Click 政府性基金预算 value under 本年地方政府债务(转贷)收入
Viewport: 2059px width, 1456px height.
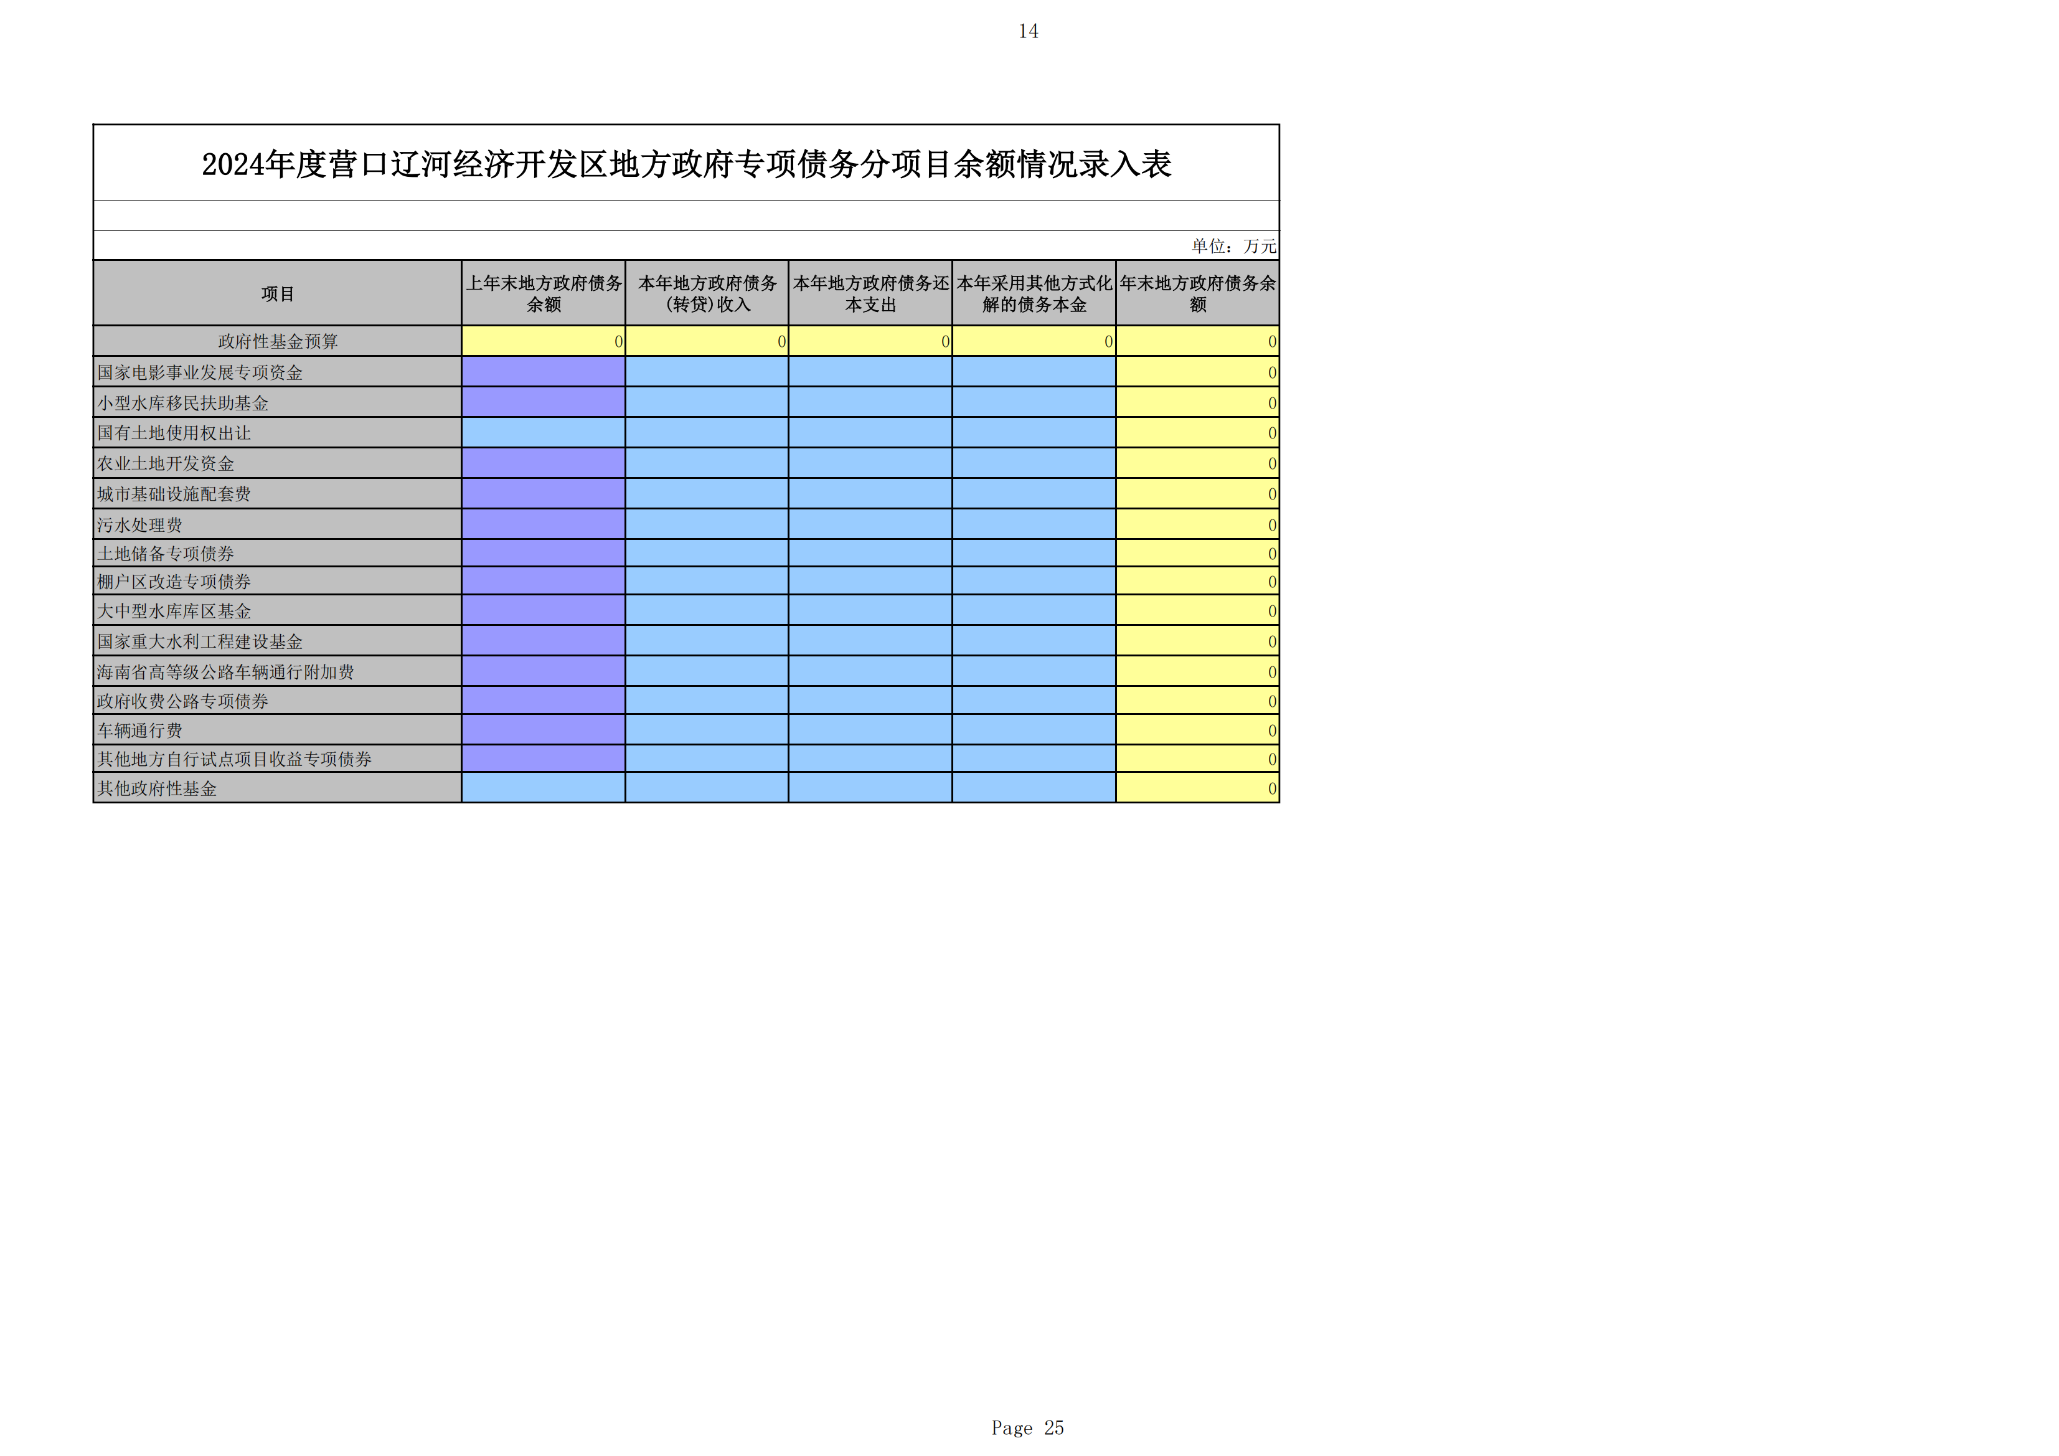(x=707, y=341)
